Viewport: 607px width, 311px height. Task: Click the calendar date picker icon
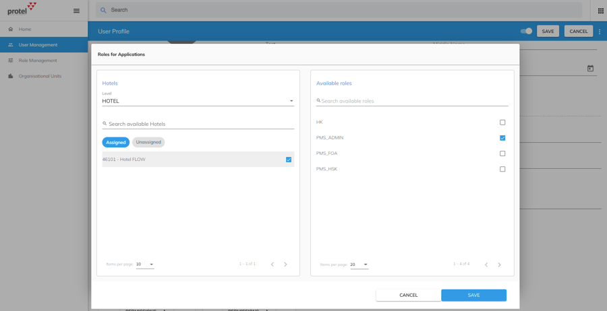tap(590, 69)
